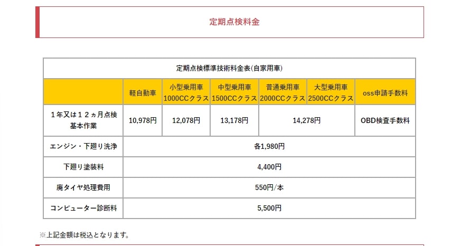Select the 小型乗用車 1000CCクラス header cell
The image size is (461, 246).
click(x=186, y=92)
